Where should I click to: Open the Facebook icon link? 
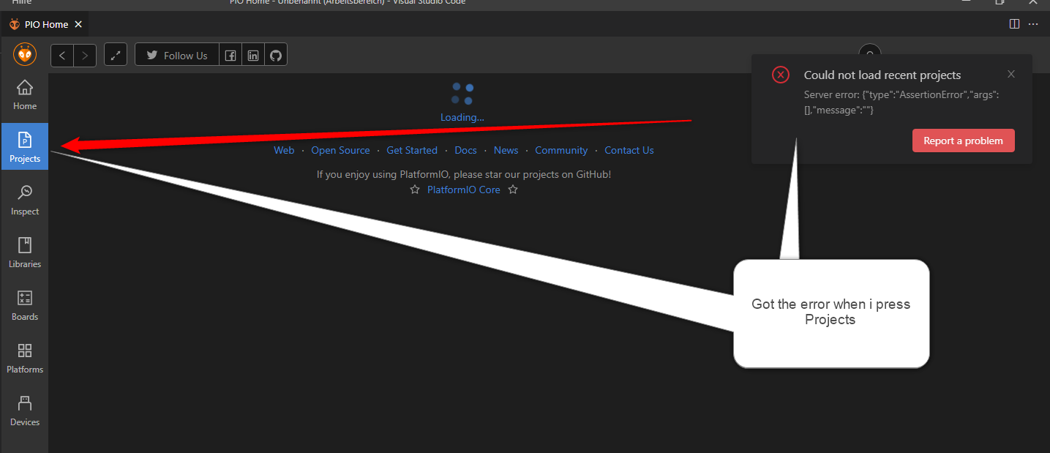pyautogui.click(x=230, y=55)
